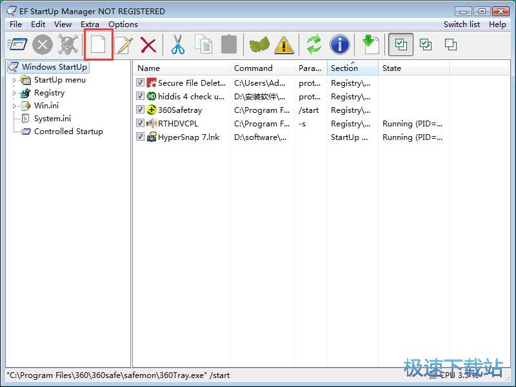The height and width of the screenshot is (387, 516).
Task: Click the clipboard Paste icon
Action: coord(229,45)
